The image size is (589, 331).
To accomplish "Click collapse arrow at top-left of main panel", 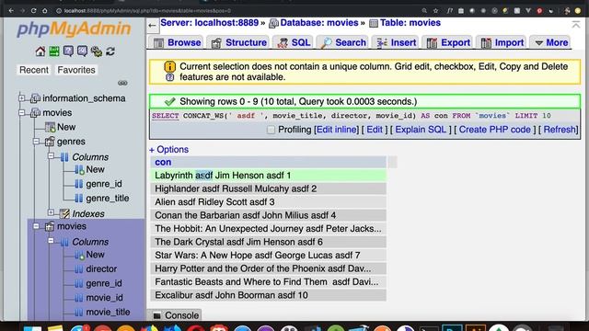I will [x=152, y=26].
